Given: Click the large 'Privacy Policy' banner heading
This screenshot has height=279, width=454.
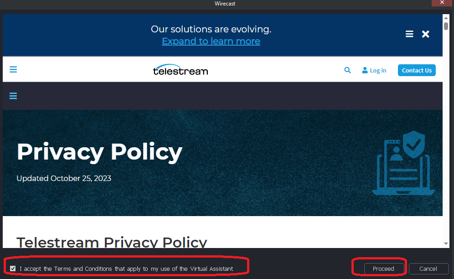Looking at the screenshot, I should (99, 152).
